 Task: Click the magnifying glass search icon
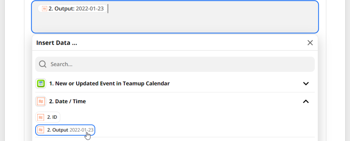pos(43,64)
